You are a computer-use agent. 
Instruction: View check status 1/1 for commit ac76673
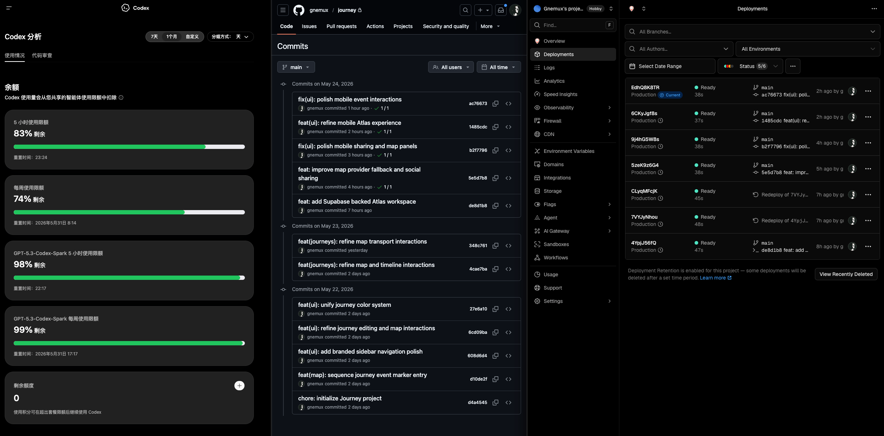coord(382,108)
